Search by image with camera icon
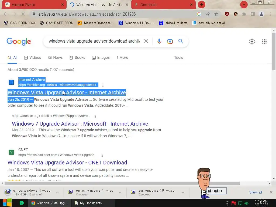Image resolution: width=276 pixels, height=207 pixels. coord(170,41)
